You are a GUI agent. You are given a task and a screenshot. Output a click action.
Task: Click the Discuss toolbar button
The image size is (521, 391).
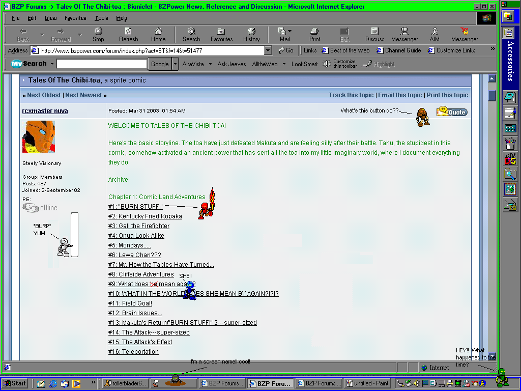[x=374, y=35]
